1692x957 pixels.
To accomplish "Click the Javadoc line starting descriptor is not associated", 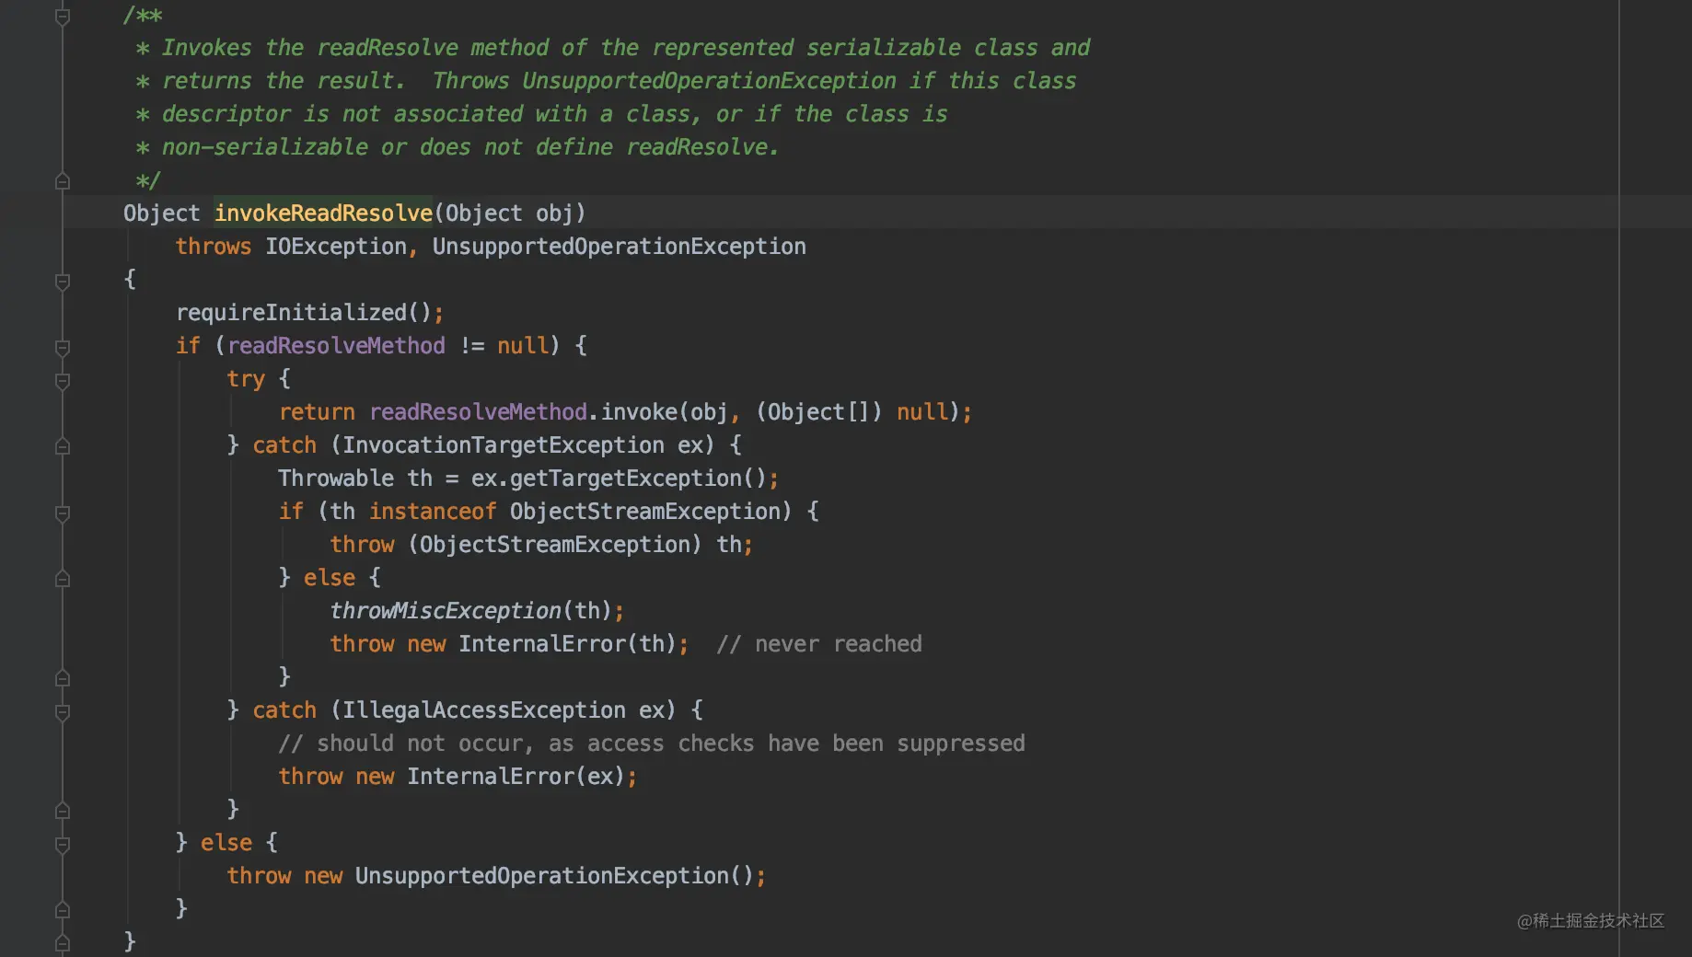I will 541,114.
